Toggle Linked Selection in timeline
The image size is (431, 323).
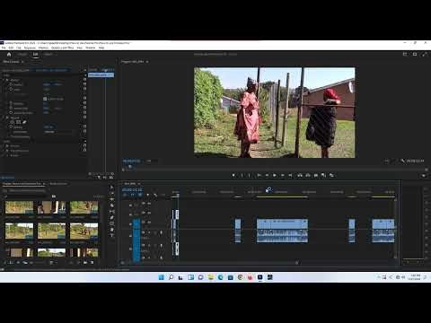coord(140,195)
